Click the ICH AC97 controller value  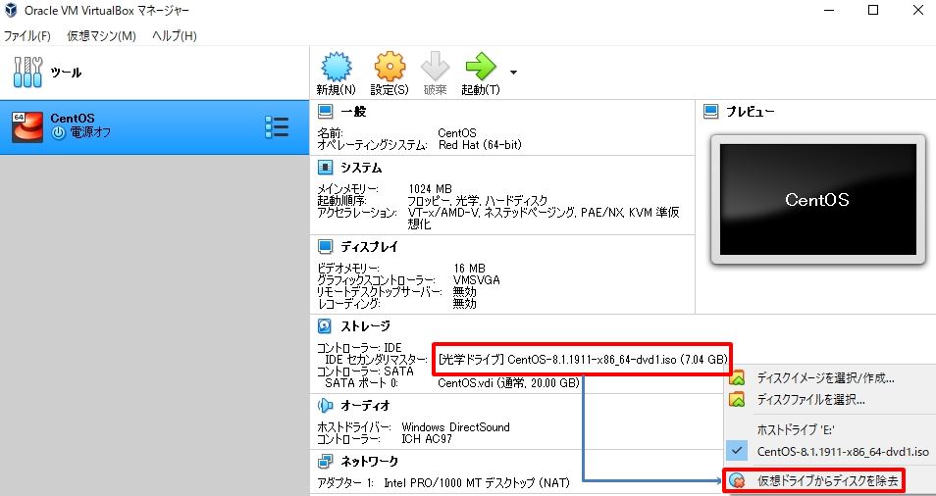click(x=427, y=439)
